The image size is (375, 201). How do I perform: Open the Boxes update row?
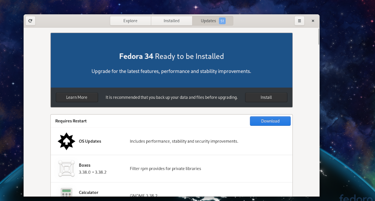[172, 169]
